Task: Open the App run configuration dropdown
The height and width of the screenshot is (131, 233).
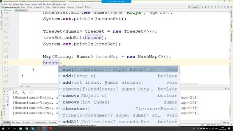Action: point(196,7)
